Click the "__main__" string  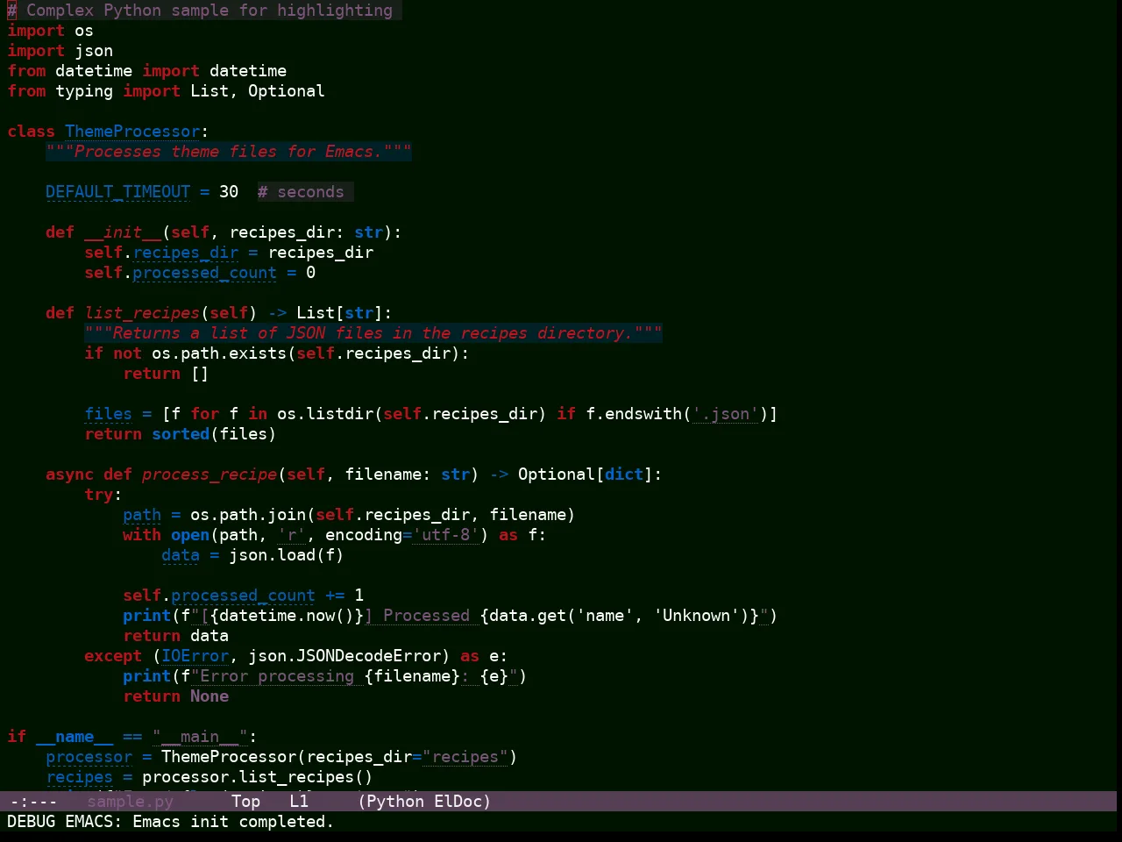200,737
